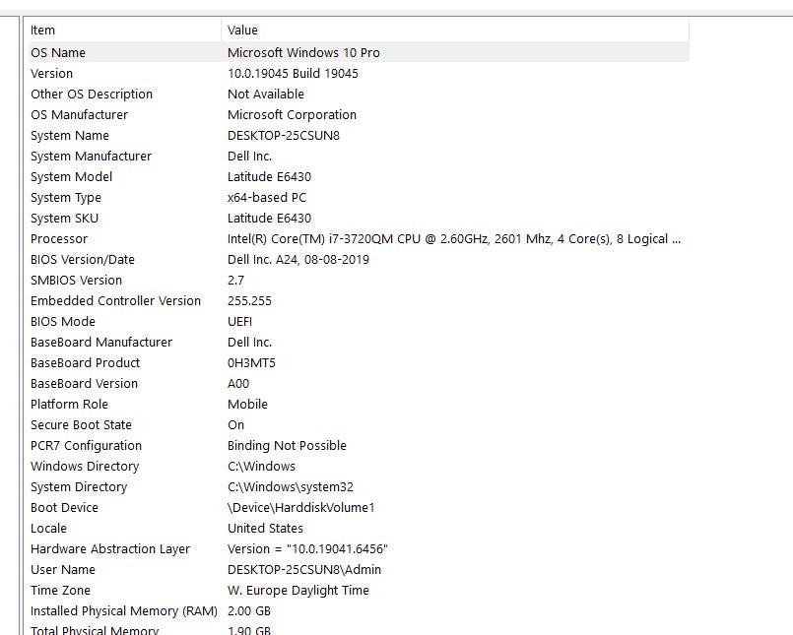Viewport: 793px width, 635px height.
Task: Select the Secure Boot State row
Action: (359, 424)
